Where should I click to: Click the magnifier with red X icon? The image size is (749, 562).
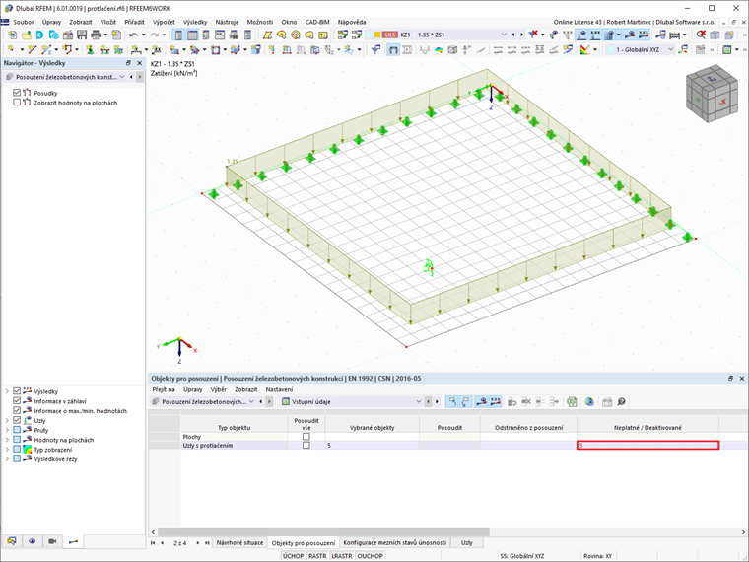coord(701,35)
